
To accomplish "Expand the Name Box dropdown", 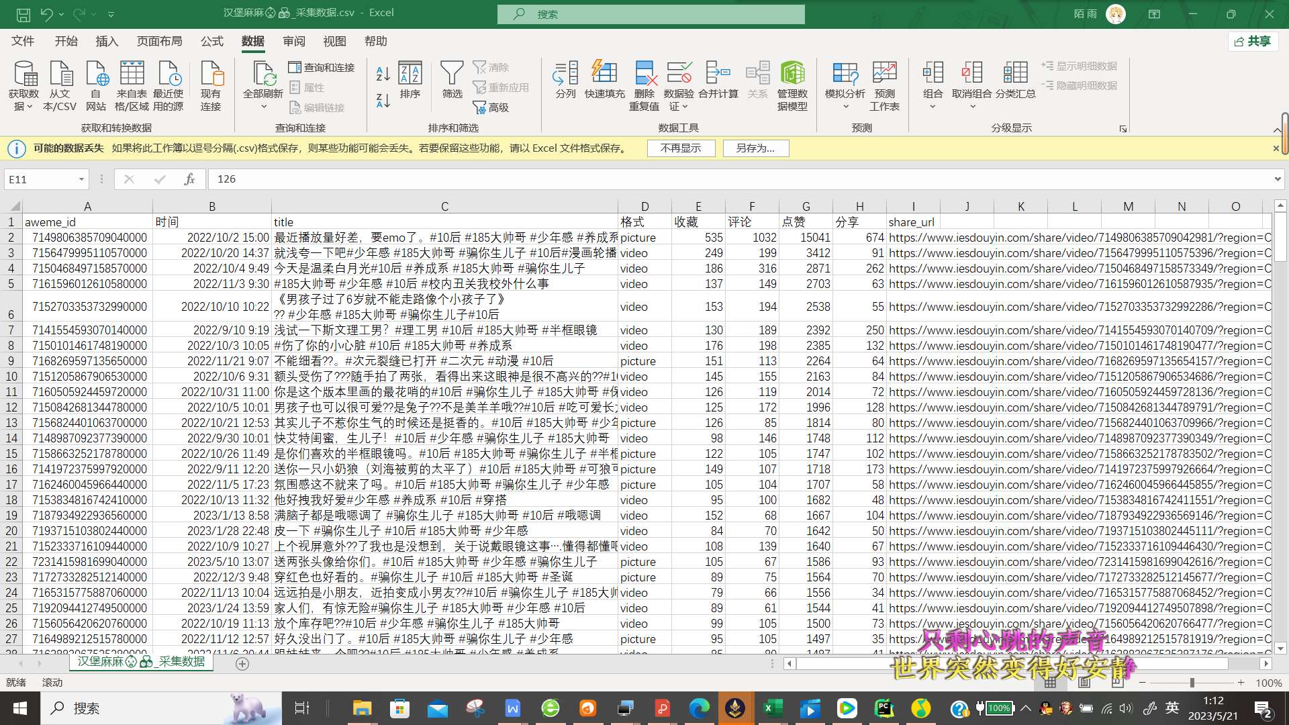I will pos(81,179).
